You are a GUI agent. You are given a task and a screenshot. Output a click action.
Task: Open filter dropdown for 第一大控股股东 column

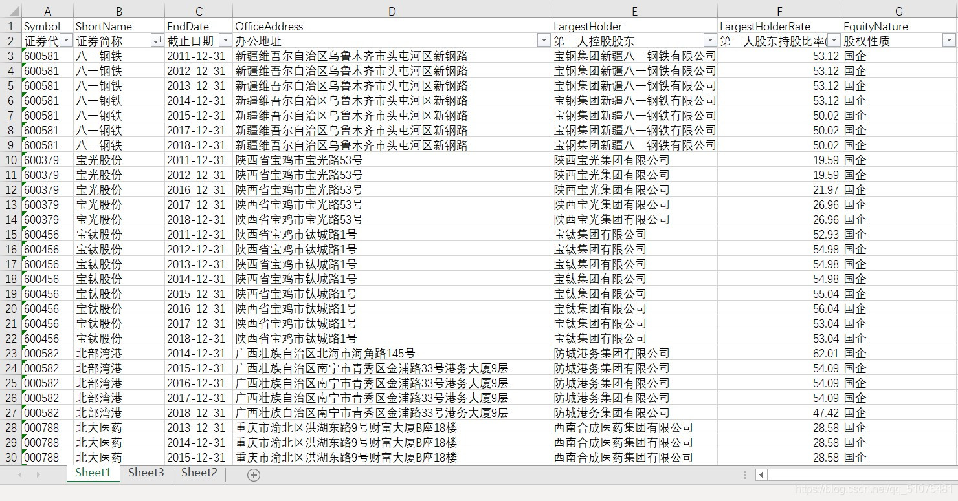click(710, 41)
